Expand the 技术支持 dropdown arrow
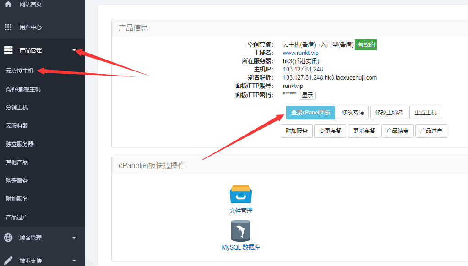 coord(74,261)
